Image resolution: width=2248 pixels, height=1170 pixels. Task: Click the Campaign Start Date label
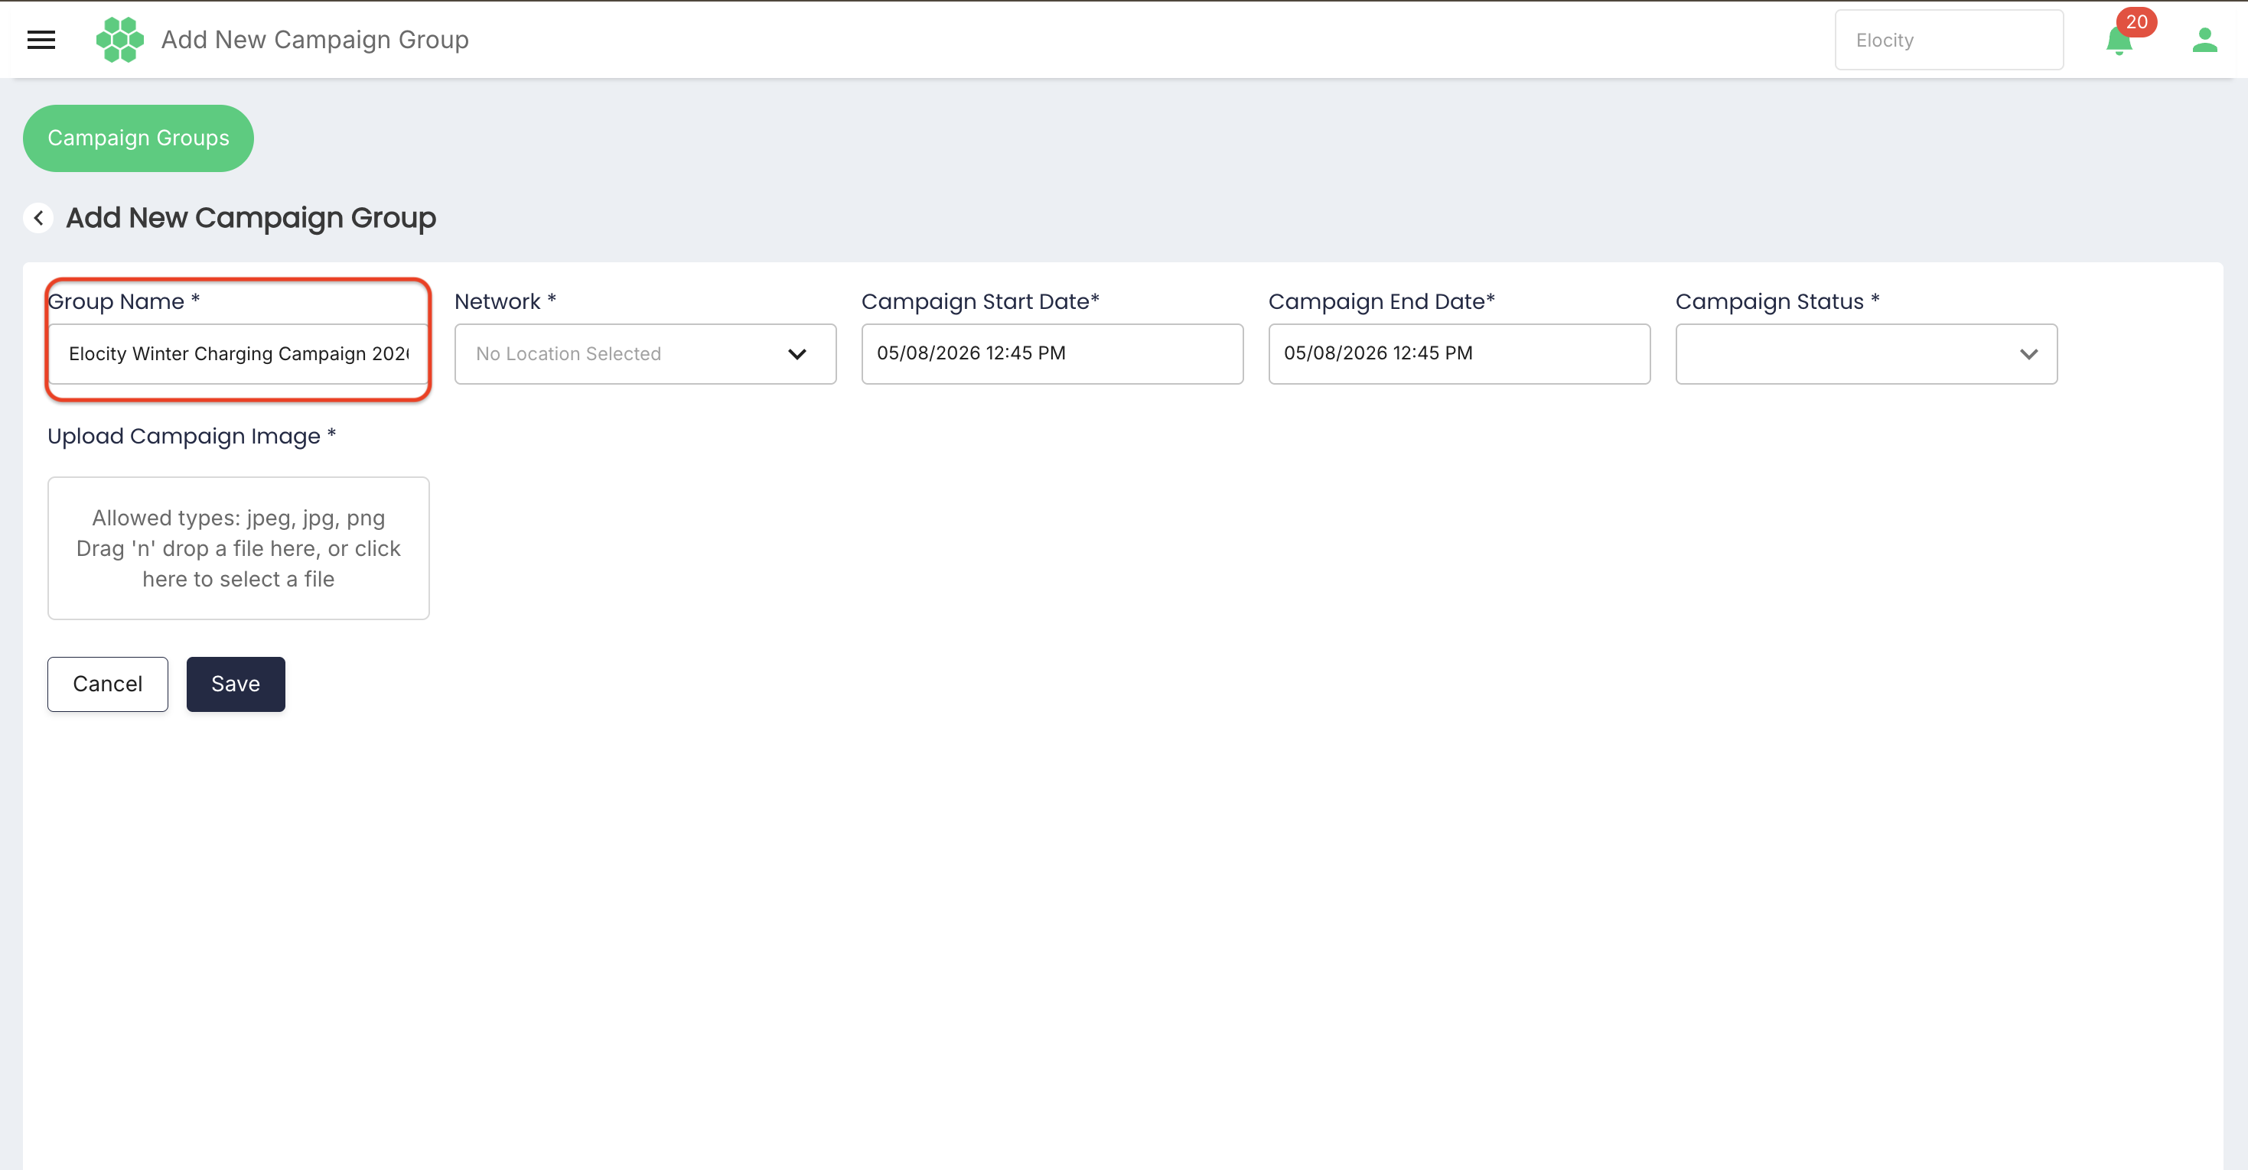click(x=980, y=301)
